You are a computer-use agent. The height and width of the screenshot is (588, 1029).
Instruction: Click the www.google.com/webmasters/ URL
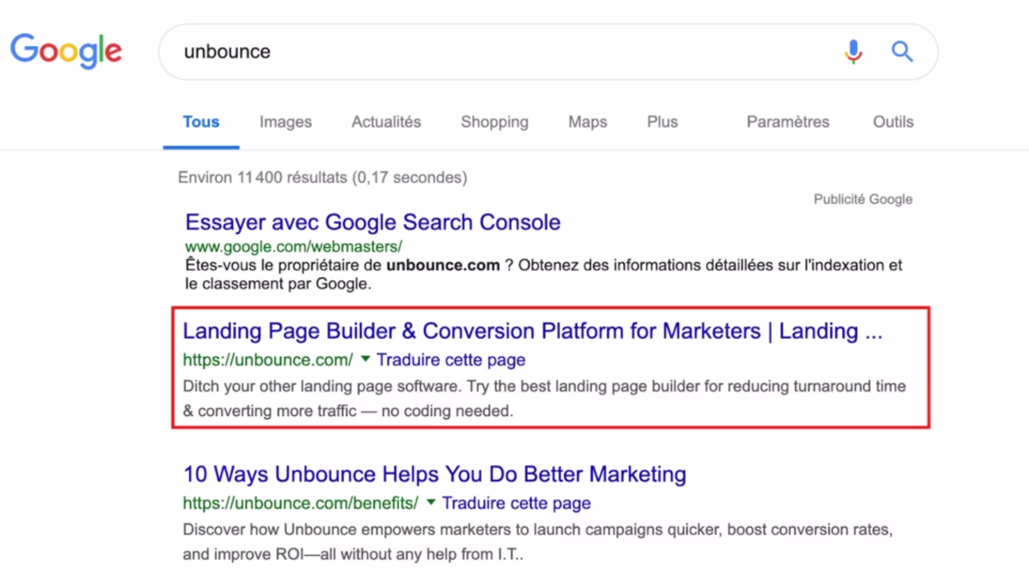pos(293,247)
